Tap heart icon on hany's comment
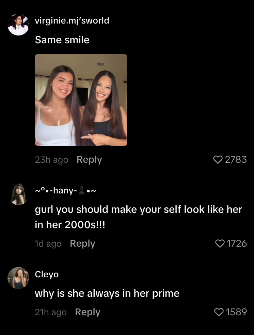Image resolution: width=254 pixels, height=335 pixels. tap(220, 243)
